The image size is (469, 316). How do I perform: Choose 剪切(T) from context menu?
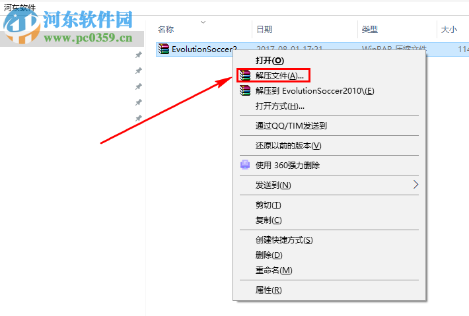click(329, 205)
